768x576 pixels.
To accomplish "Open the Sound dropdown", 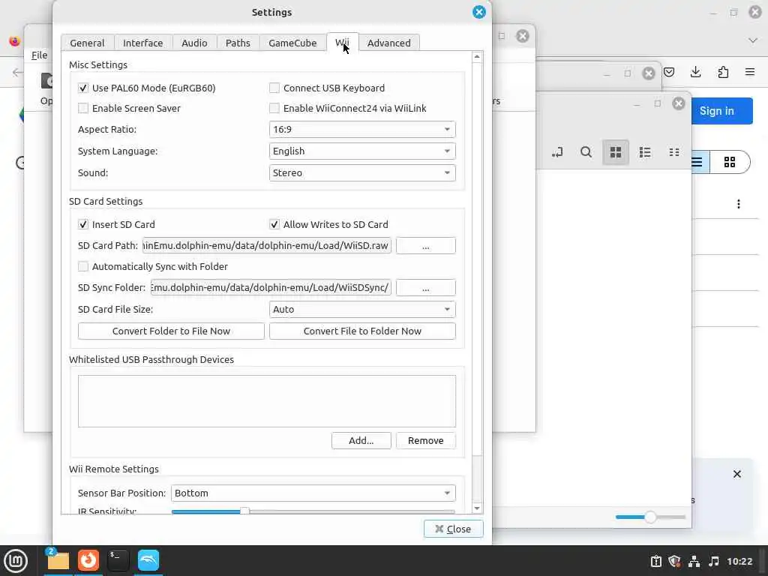I will coord(362,172).
